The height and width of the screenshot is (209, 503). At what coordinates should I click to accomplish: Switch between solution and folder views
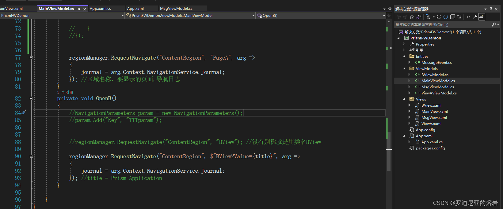[x=419, y=17]
